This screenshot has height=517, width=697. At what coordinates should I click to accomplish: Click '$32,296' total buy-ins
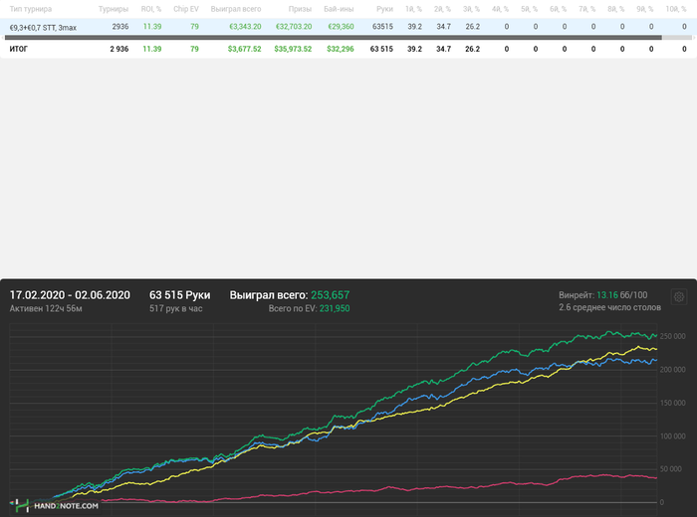point(341,49)
